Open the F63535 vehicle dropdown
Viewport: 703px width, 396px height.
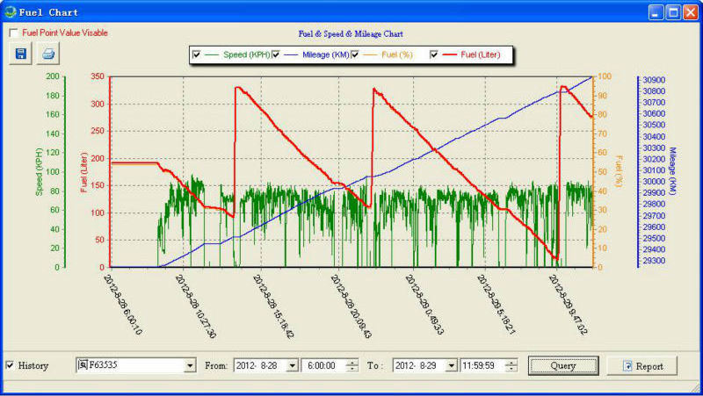191,365
